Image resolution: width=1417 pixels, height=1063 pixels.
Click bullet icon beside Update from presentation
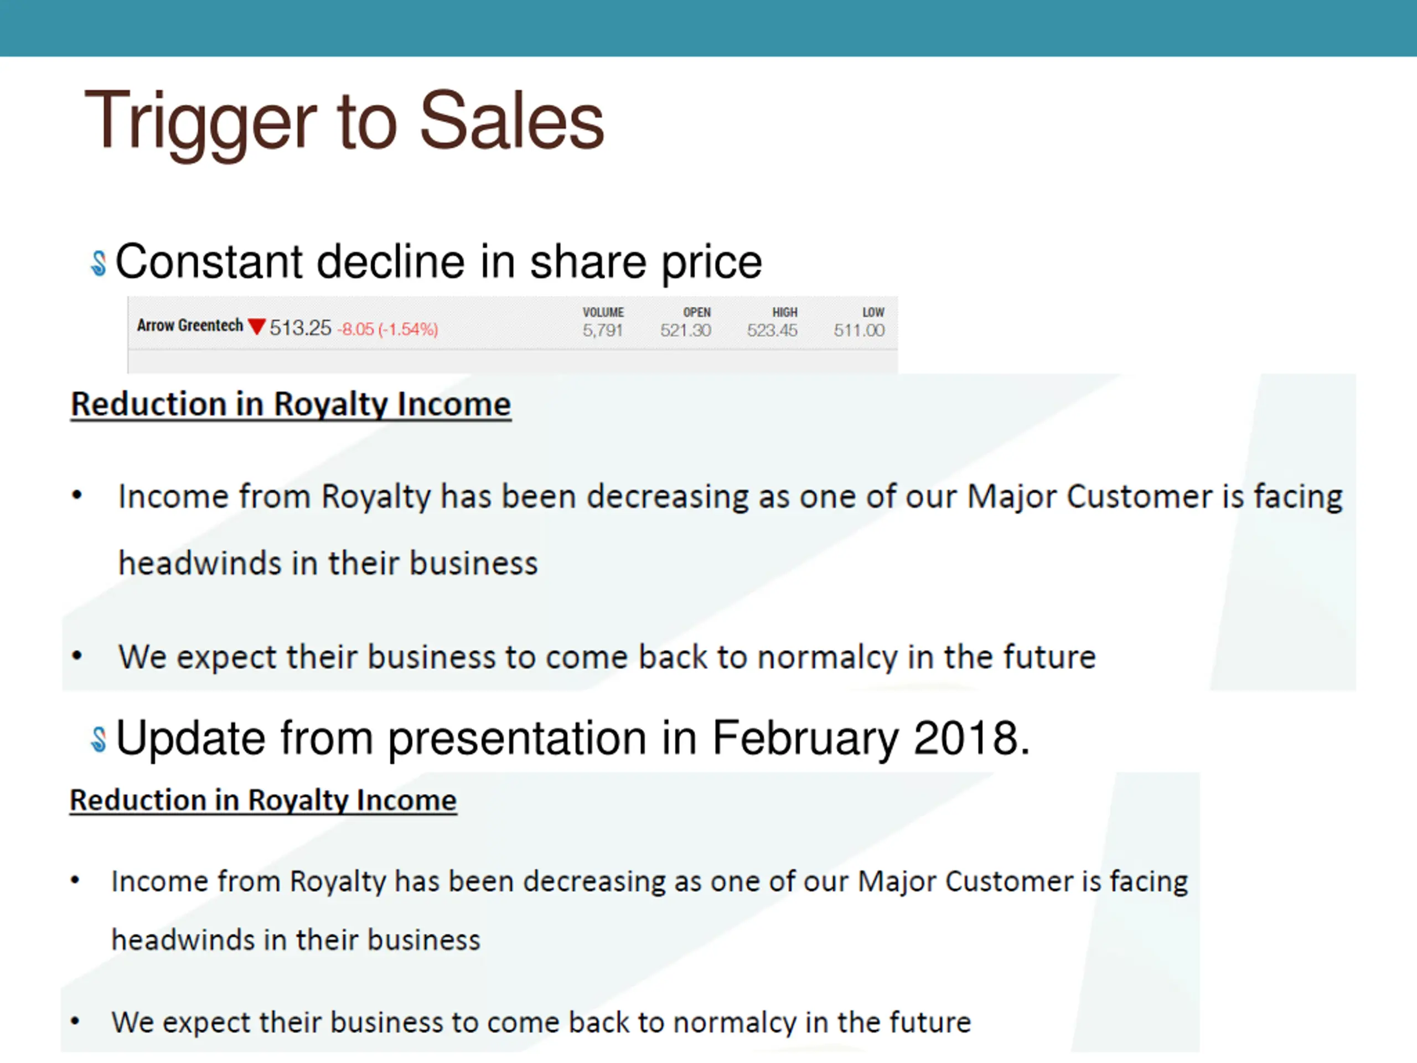coord(98,740)
